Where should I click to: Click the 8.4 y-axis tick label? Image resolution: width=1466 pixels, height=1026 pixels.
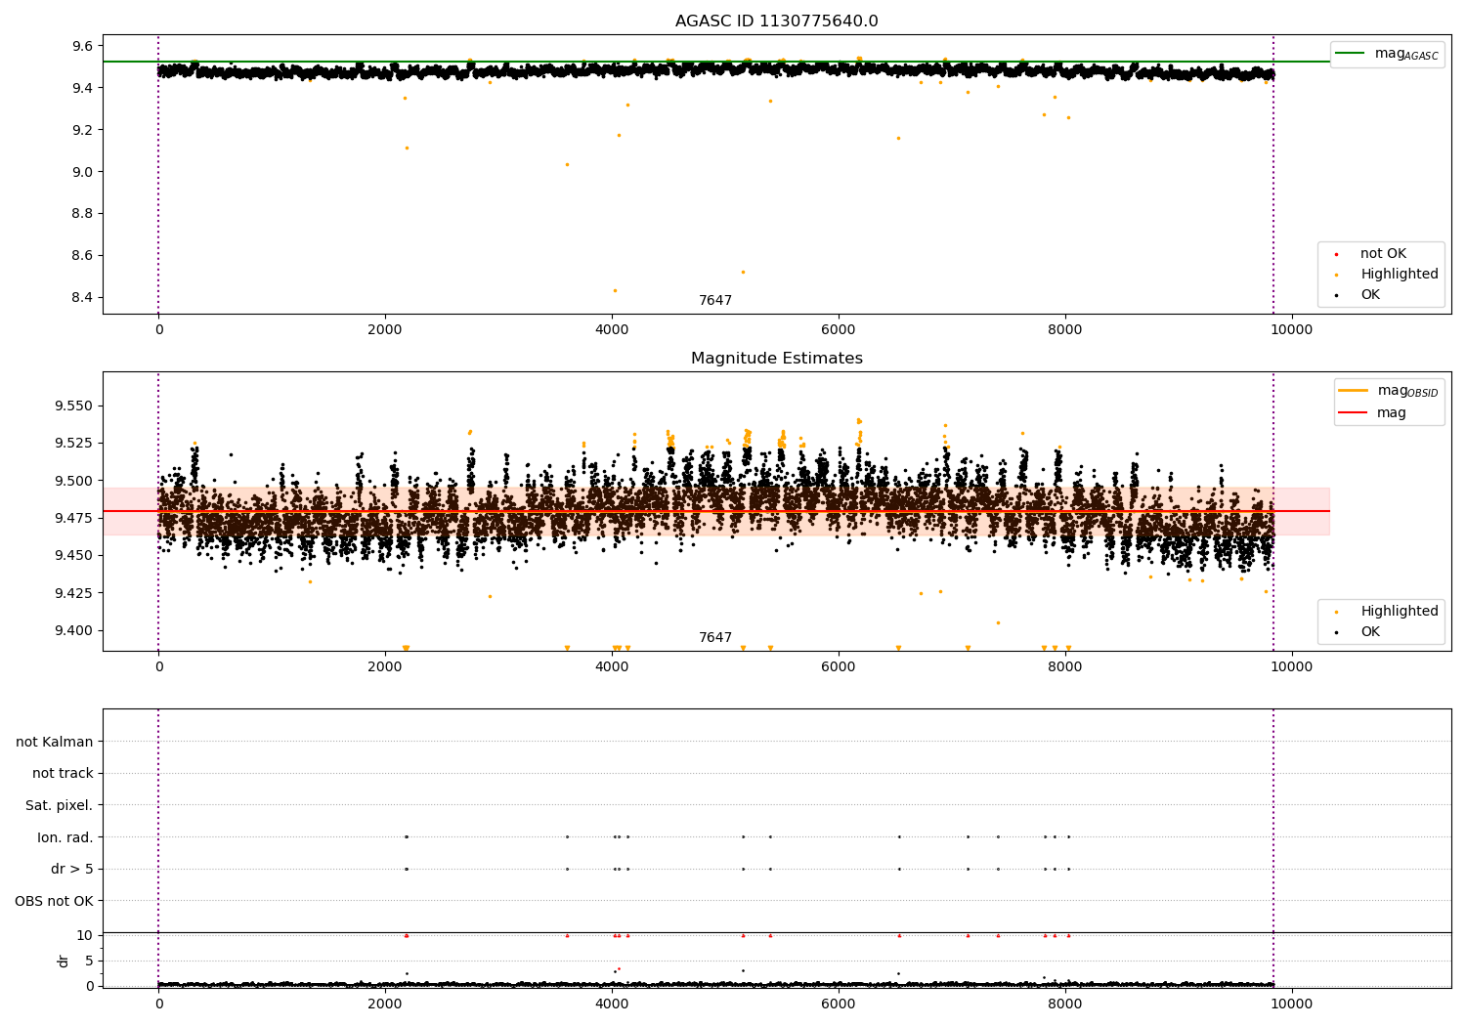point(83,297)
